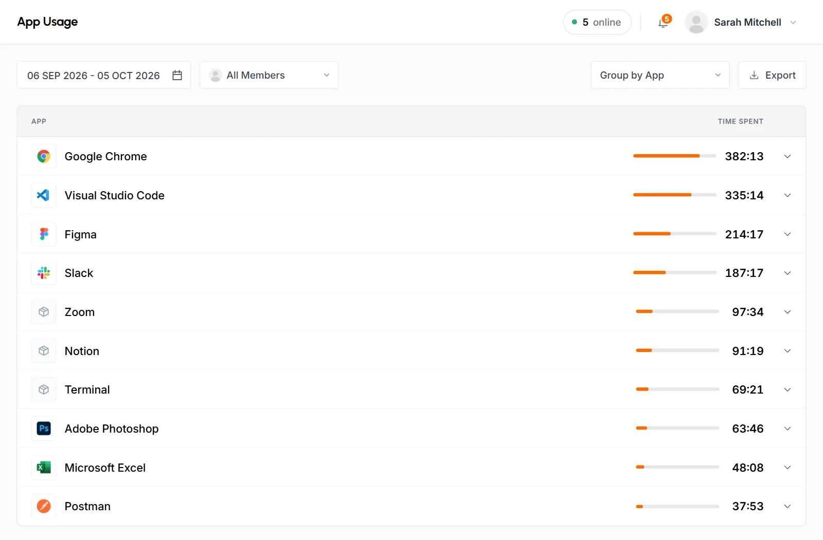Click the Terminal placeholder cube icon

tap(44, 389)
